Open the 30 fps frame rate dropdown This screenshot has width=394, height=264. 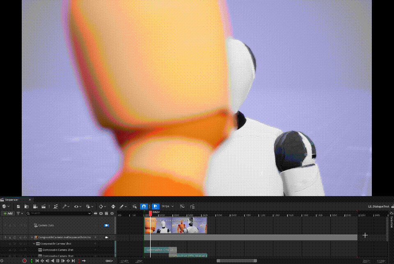coord(167,206)
